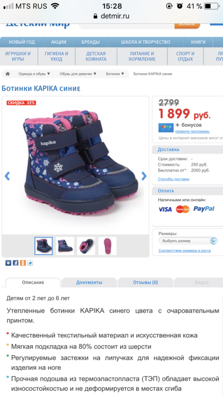Expand the 'Ботинки' breadcrumb dropdown
This screenshot has height=397, width=223.
[115, 74]
